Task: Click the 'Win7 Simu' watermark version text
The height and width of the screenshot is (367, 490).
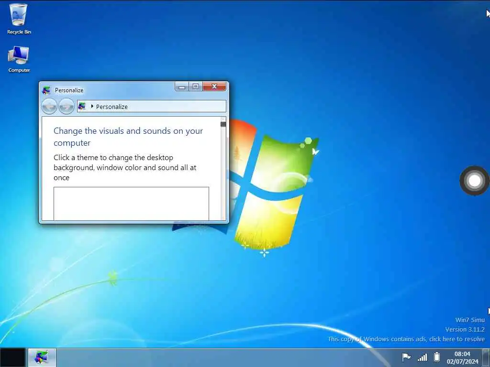Action: pos(470,320)
